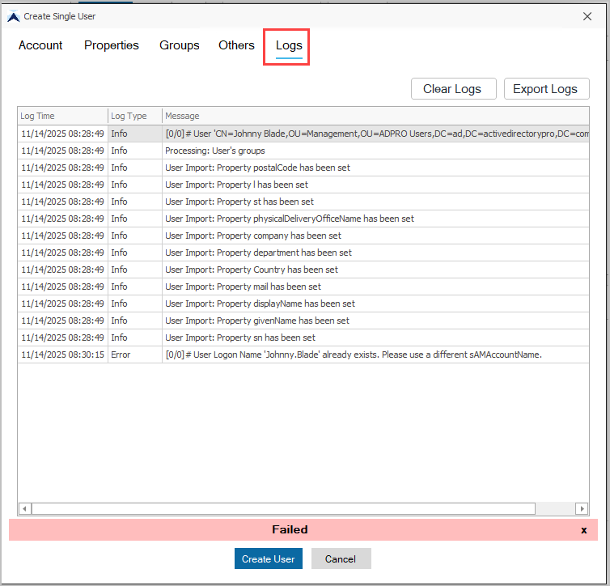
Task: Go to the Groups tab
Action: tap(179, 45)
